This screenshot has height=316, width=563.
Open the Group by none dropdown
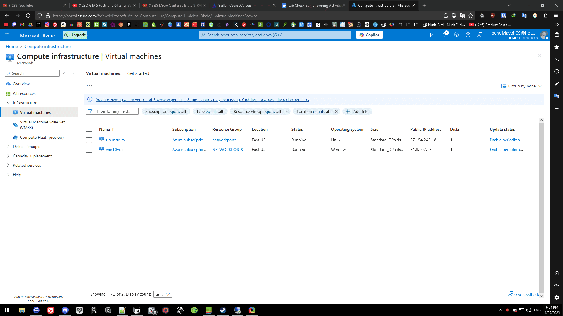click(x=522, y=86)
